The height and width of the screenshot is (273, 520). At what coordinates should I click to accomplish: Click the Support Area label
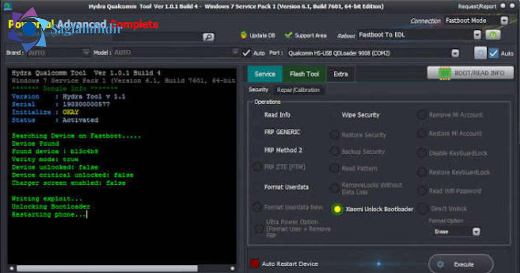(311, 36)
